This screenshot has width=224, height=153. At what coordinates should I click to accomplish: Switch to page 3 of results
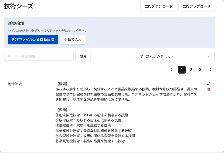(200, 70)
